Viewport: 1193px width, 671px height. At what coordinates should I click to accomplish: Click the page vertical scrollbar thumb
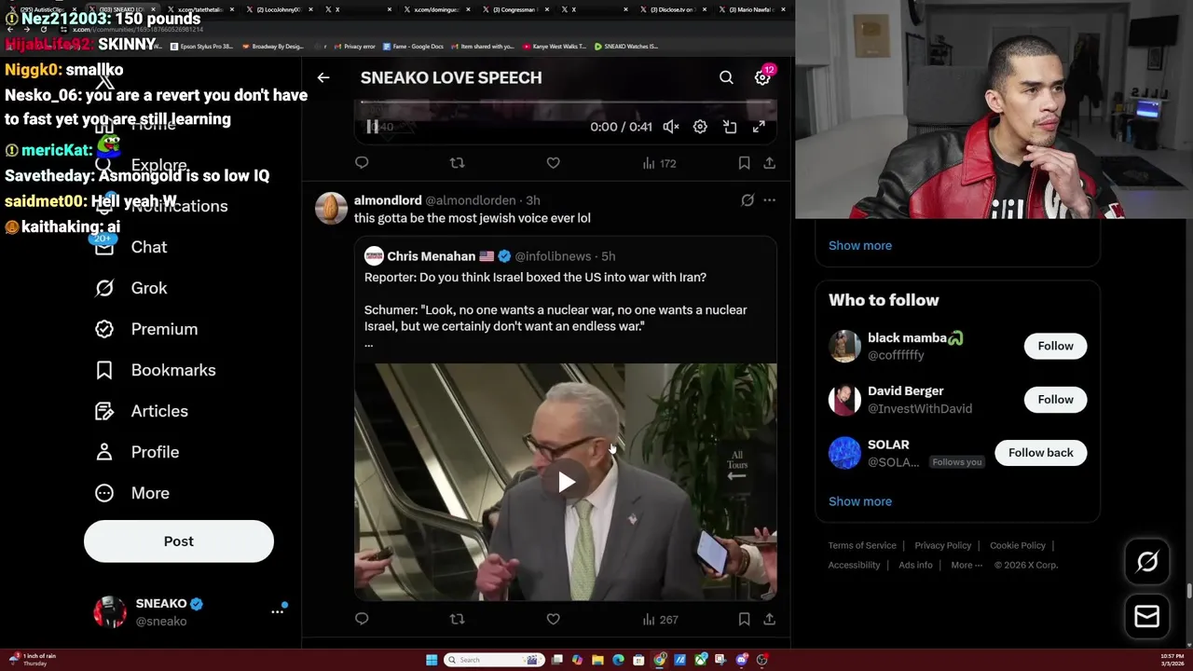[1188, 593]
